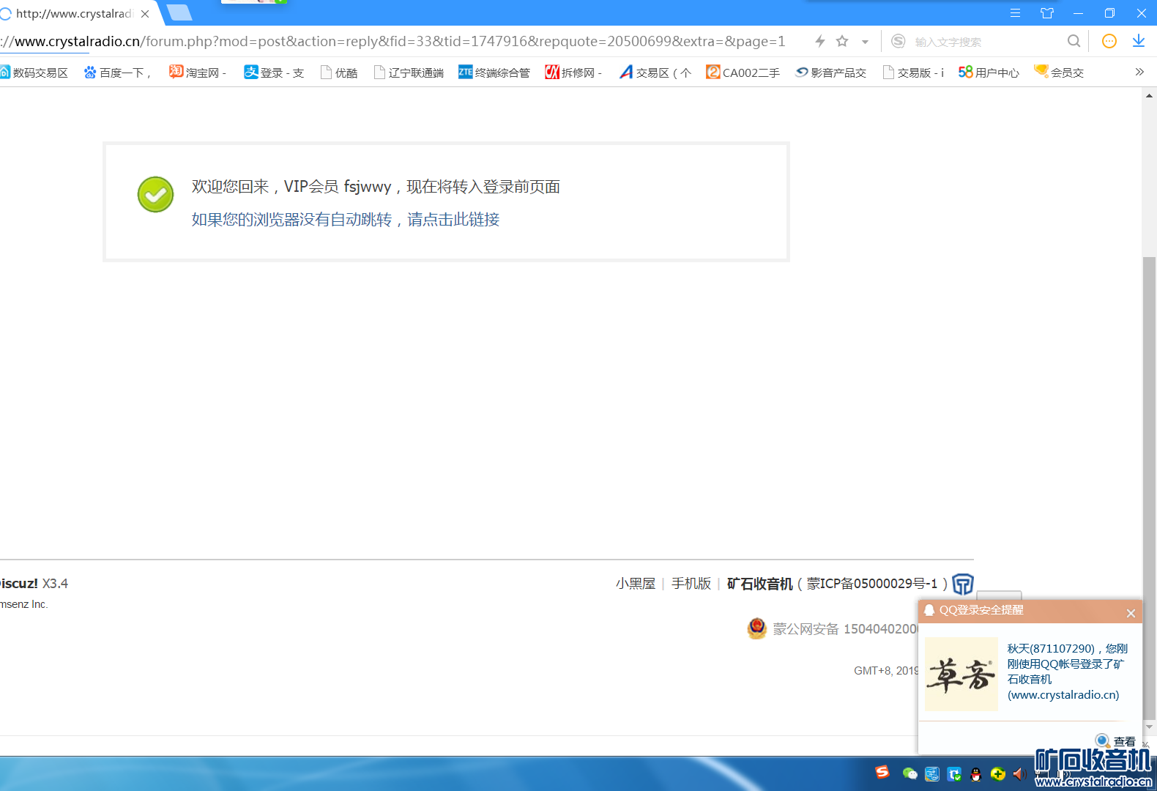Toggle the lightning speed mode icon
Screen dimensions: 1157x791
pyautogui.click(x=820, y=41)
